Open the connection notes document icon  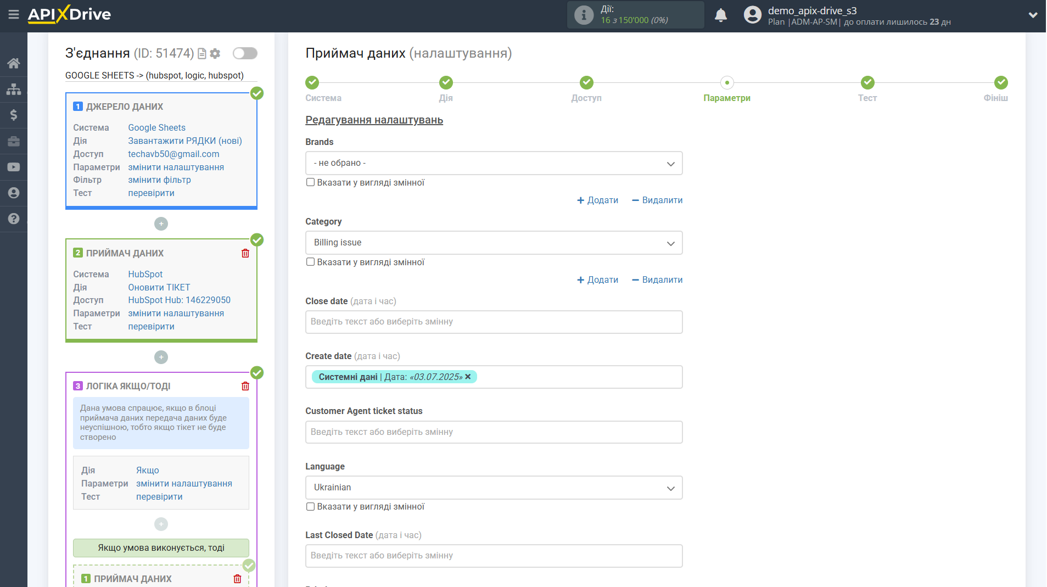point(202,53)
